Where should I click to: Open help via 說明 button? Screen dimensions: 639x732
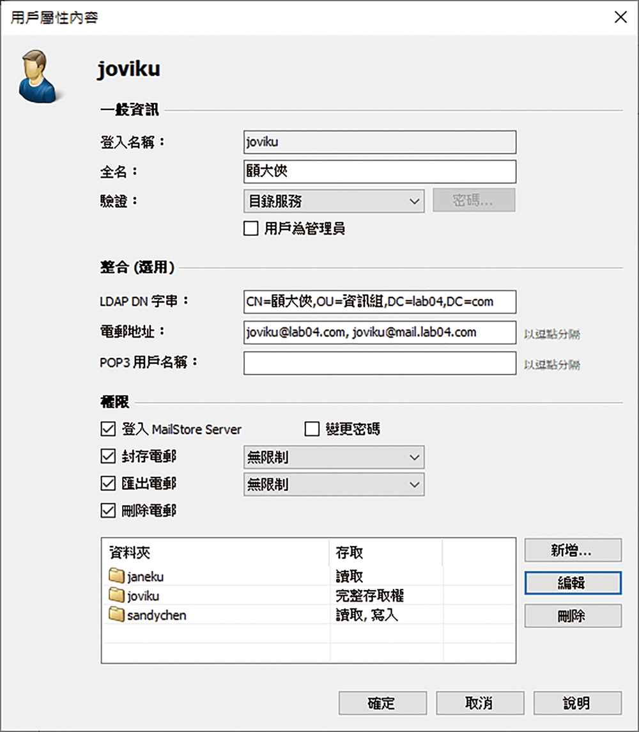[578, 703]
